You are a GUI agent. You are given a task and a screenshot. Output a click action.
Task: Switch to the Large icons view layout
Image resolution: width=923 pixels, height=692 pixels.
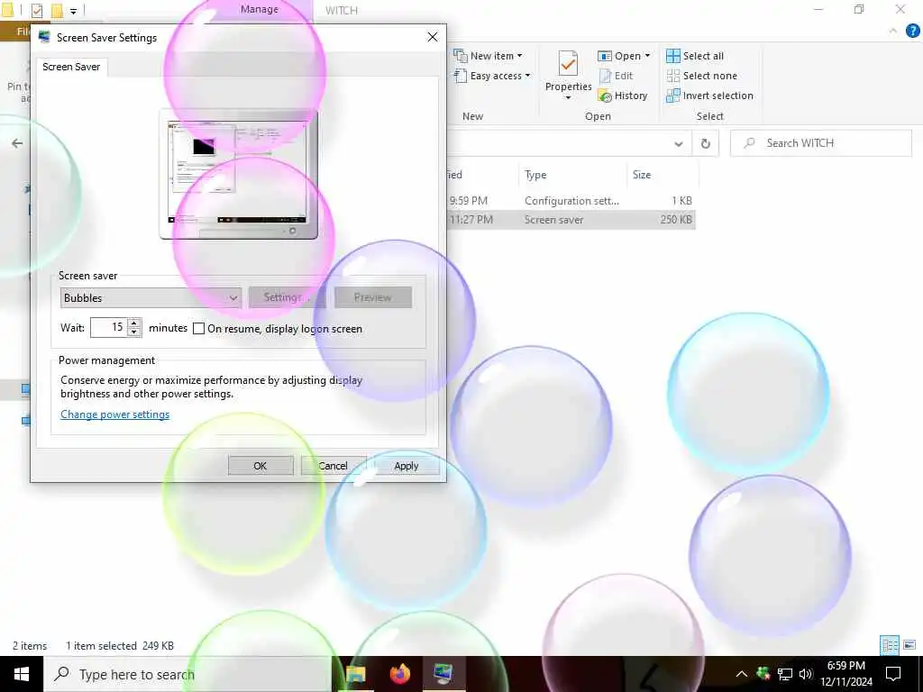click(x=909, y=645)
